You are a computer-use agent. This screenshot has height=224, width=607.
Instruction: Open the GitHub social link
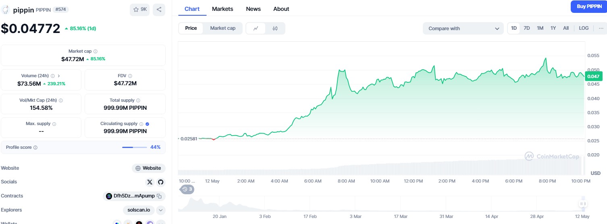[x=161, y=182]
